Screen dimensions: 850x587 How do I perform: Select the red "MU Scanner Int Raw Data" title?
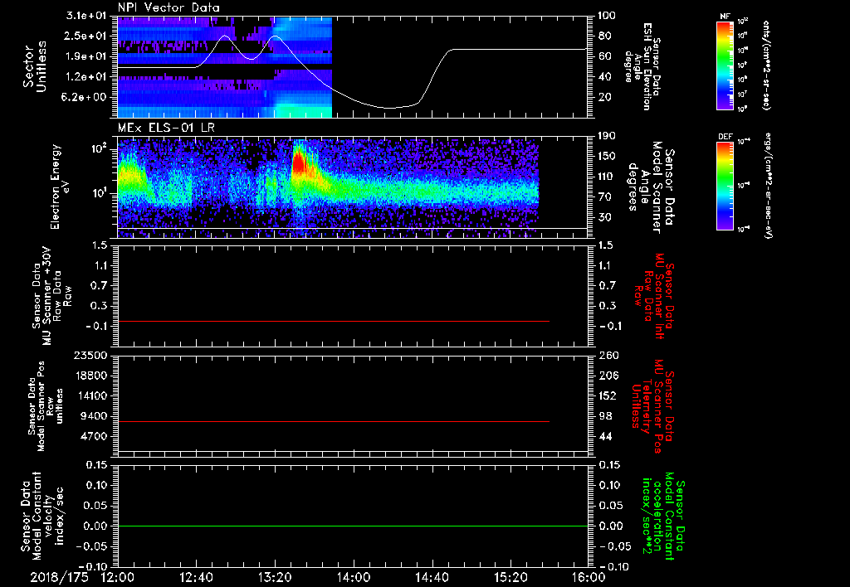click(x=655, y=296)
